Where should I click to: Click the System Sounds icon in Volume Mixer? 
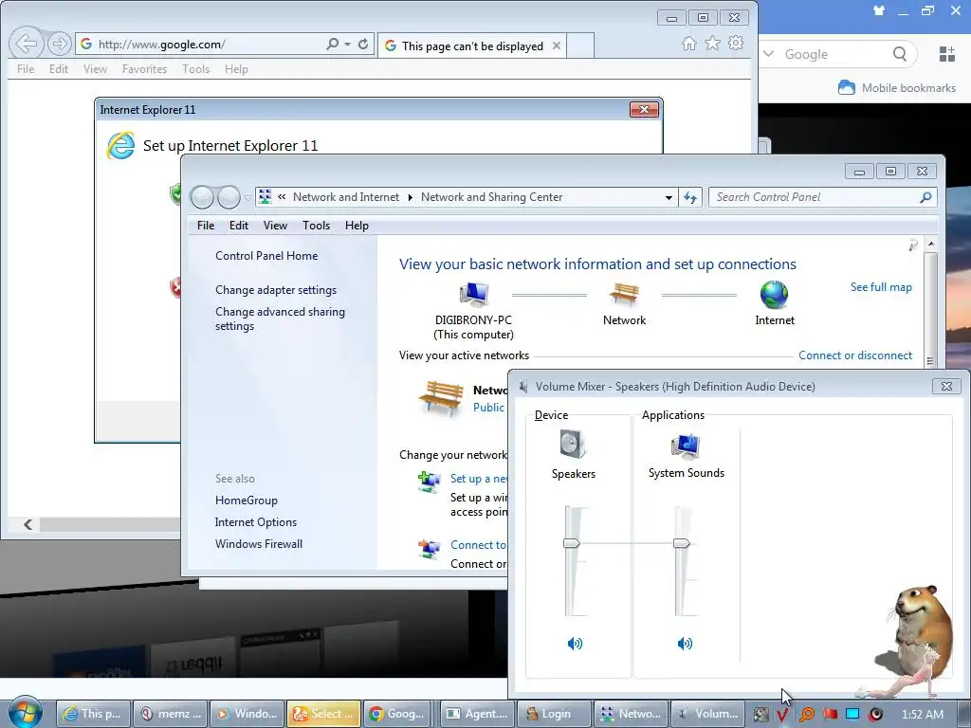click(x=686, y=446)
